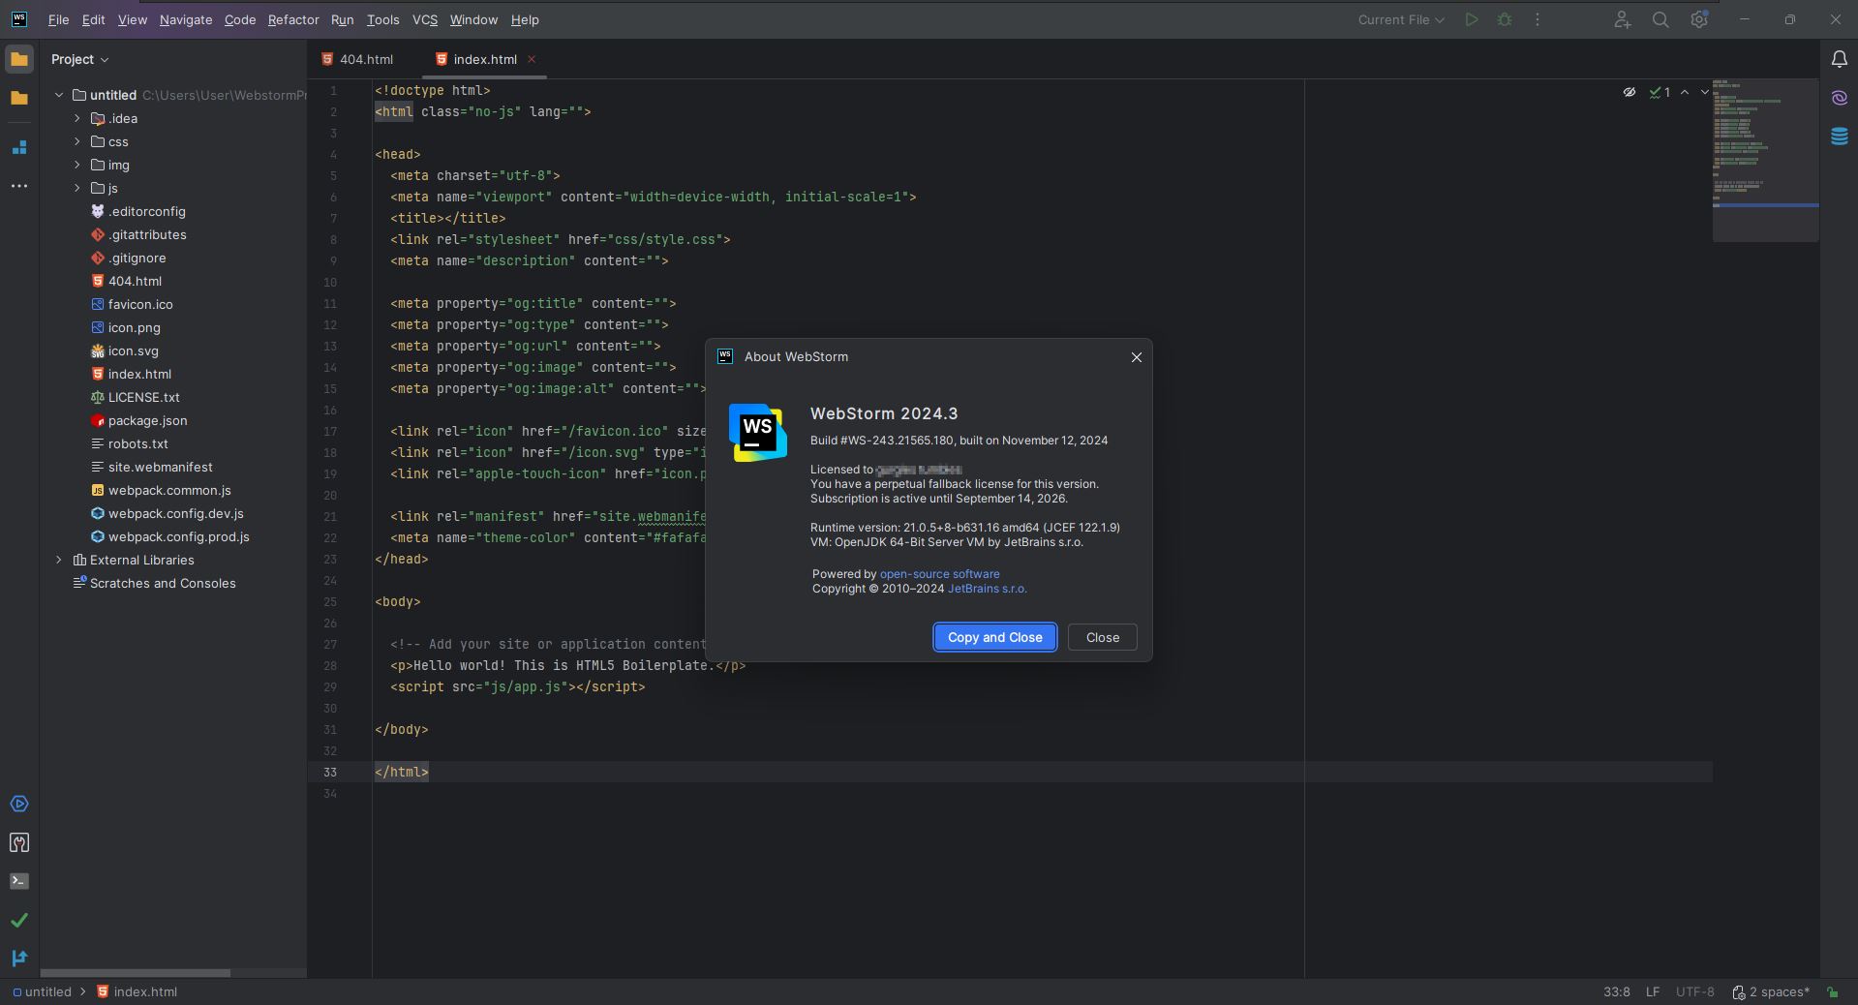This screenshot has height=1005, width=1858.
Task: Toggle reader mode eye icon in editor
Action: click(1629, 92)
